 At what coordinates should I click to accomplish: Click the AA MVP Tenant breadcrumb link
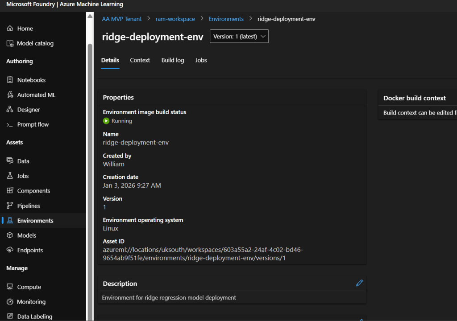point(122,19)
